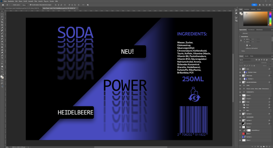
Task: Select the Hand tool
Action: [2, 66]
